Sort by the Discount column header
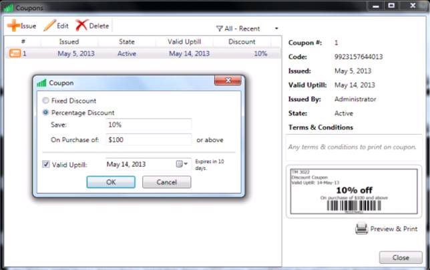Viewport: 430px width, 270px height. click(x=241, y=41)
